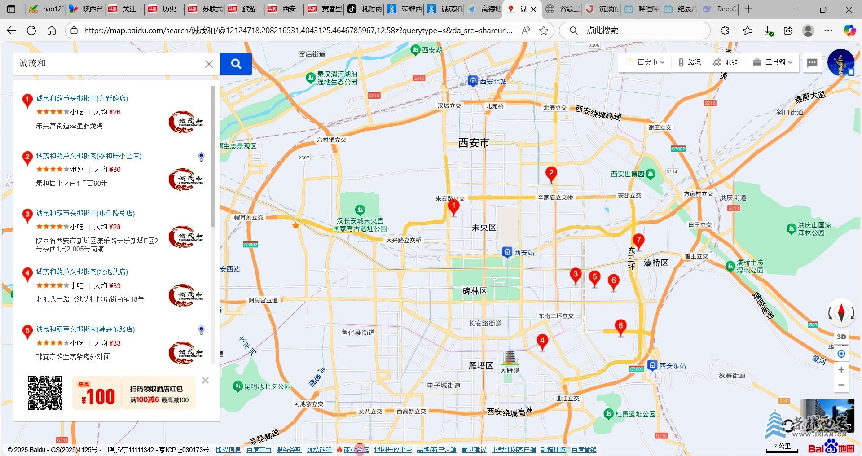Image resolution: width=862 pixels, height=456 pixels.
Task: Toggle the 地铁 subway map layer
Action: click(x=726, y=62)
